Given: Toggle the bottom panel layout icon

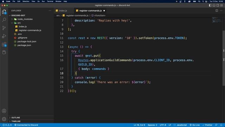Looking at the screenshot, I should (214, 5).
